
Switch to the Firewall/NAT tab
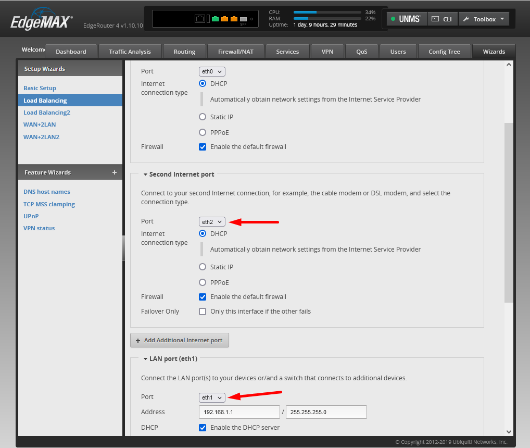pyautogui.click(x=235, y=52)
